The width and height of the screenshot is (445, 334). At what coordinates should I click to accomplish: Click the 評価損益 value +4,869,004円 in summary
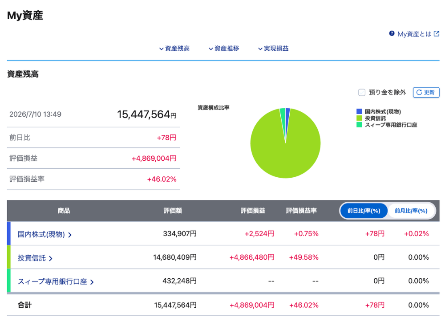[x=154, y=159]
